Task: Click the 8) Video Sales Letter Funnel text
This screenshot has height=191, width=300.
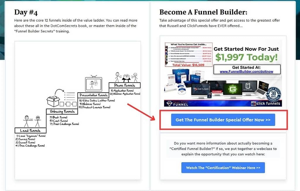Action: [x=97, y=100]
